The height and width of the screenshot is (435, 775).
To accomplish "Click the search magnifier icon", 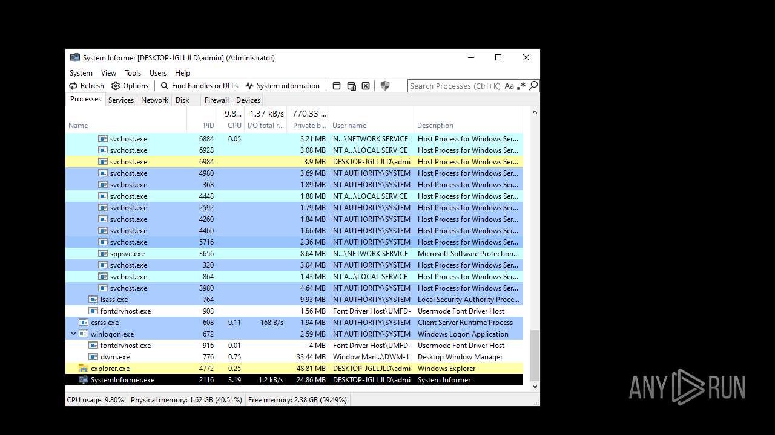I will (x=533, y=86).
